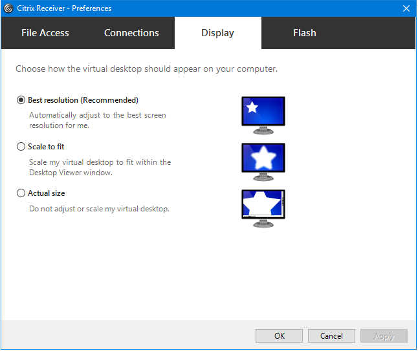The height and width of the screenshot is (351, 418).
Task: Click the Citrix Receiver logo icon
Action: coord(8,8)
